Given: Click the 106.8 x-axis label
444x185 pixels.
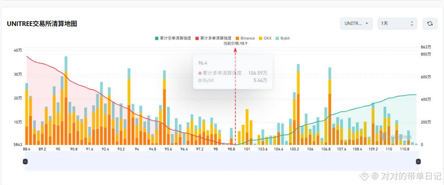Looking at the screenshot, I should click(326, 149).
